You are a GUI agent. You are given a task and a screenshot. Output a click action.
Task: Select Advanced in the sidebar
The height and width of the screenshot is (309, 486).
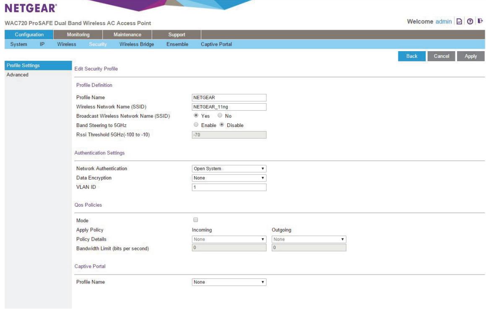[x=17, y=75]
